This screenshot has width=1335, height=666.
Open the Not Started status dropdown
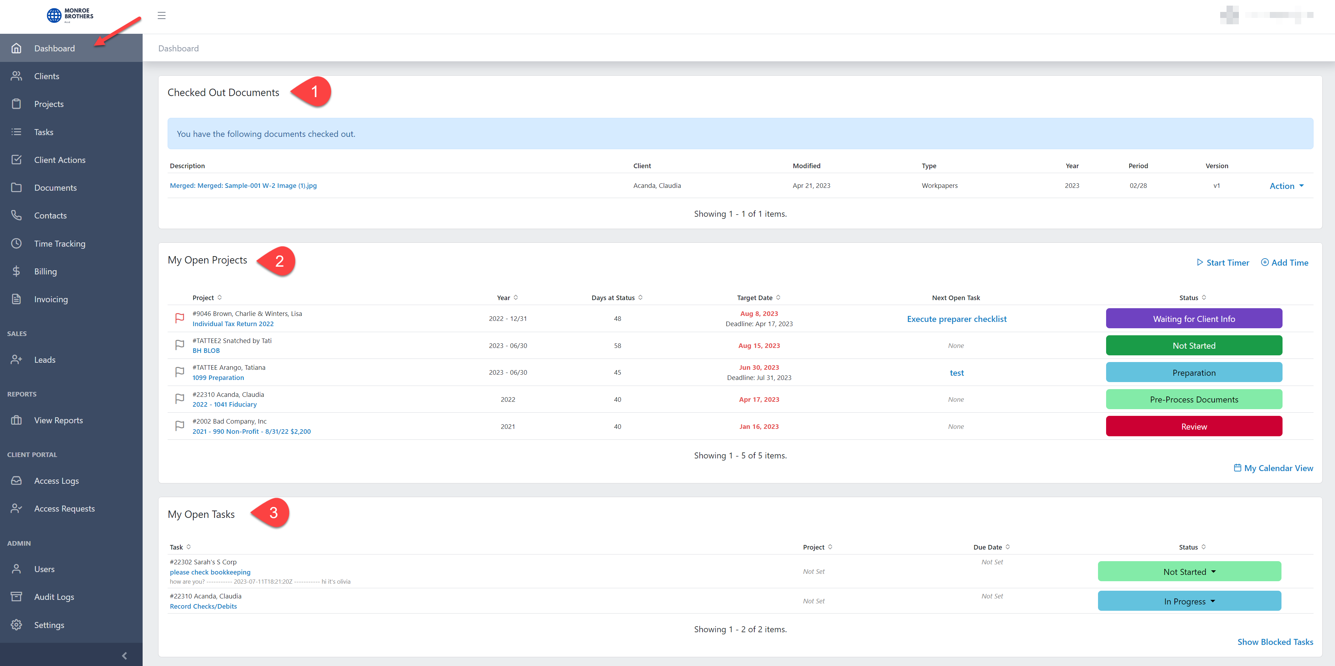pos(1189,572)
